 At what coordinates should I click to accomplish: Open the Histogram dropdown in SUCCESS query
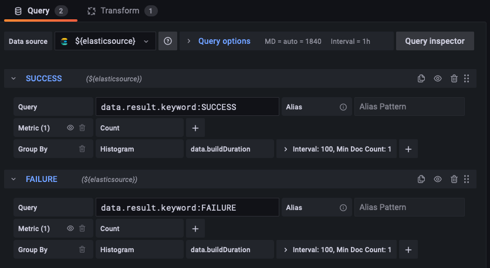click(140, 149)
